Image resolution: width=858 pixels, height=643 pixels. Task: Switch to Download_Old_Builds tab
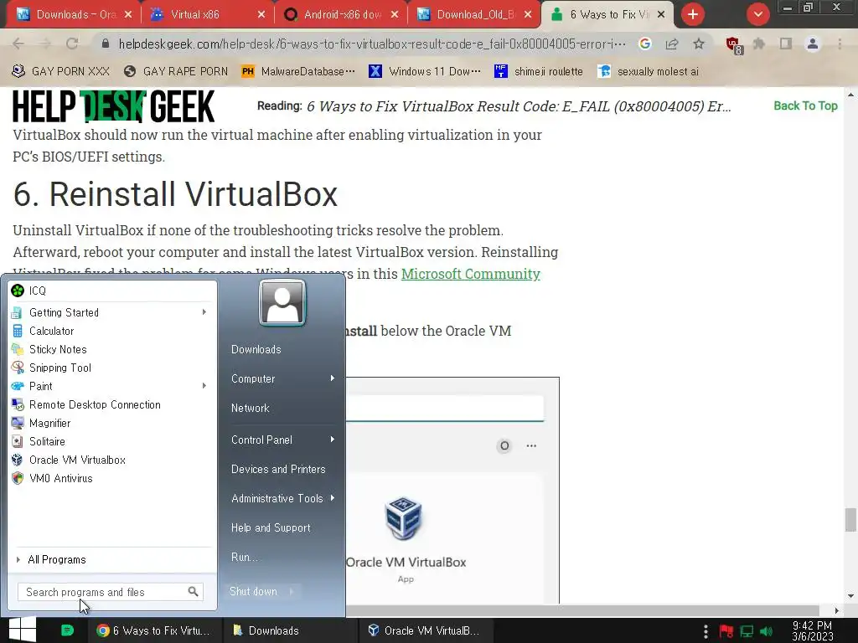point(473,15)
